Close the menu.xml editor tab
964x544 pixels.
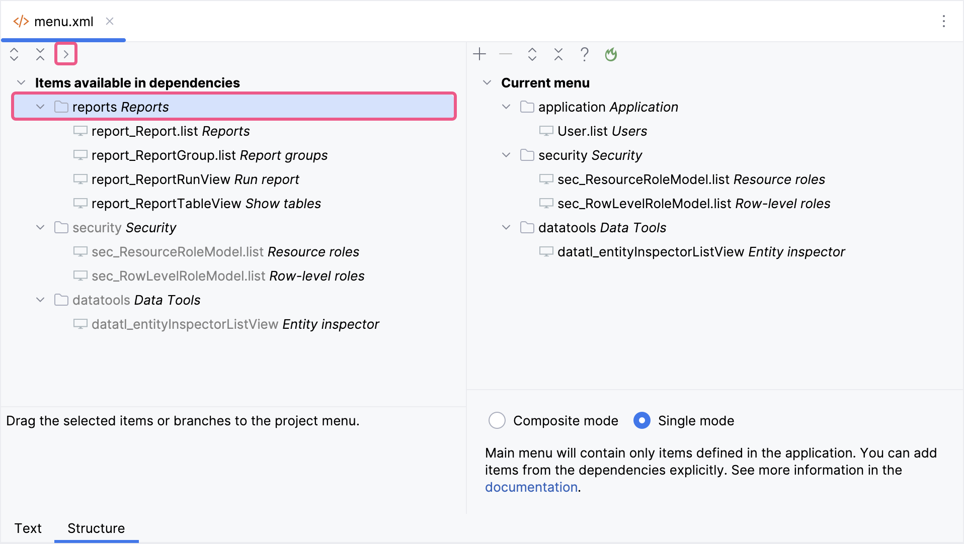point(110,21)
